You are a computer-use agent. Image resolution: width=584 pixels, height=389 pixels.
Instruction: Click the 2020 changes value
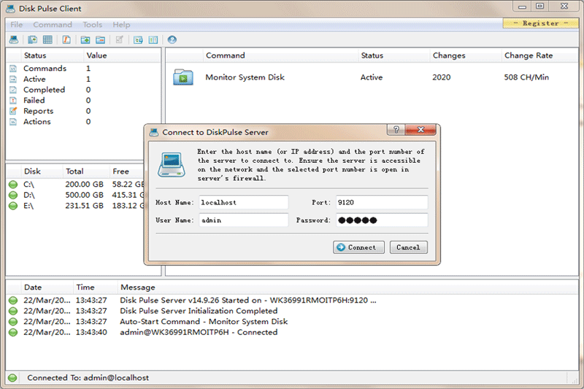pyautogui.click(x=442, y=77)
